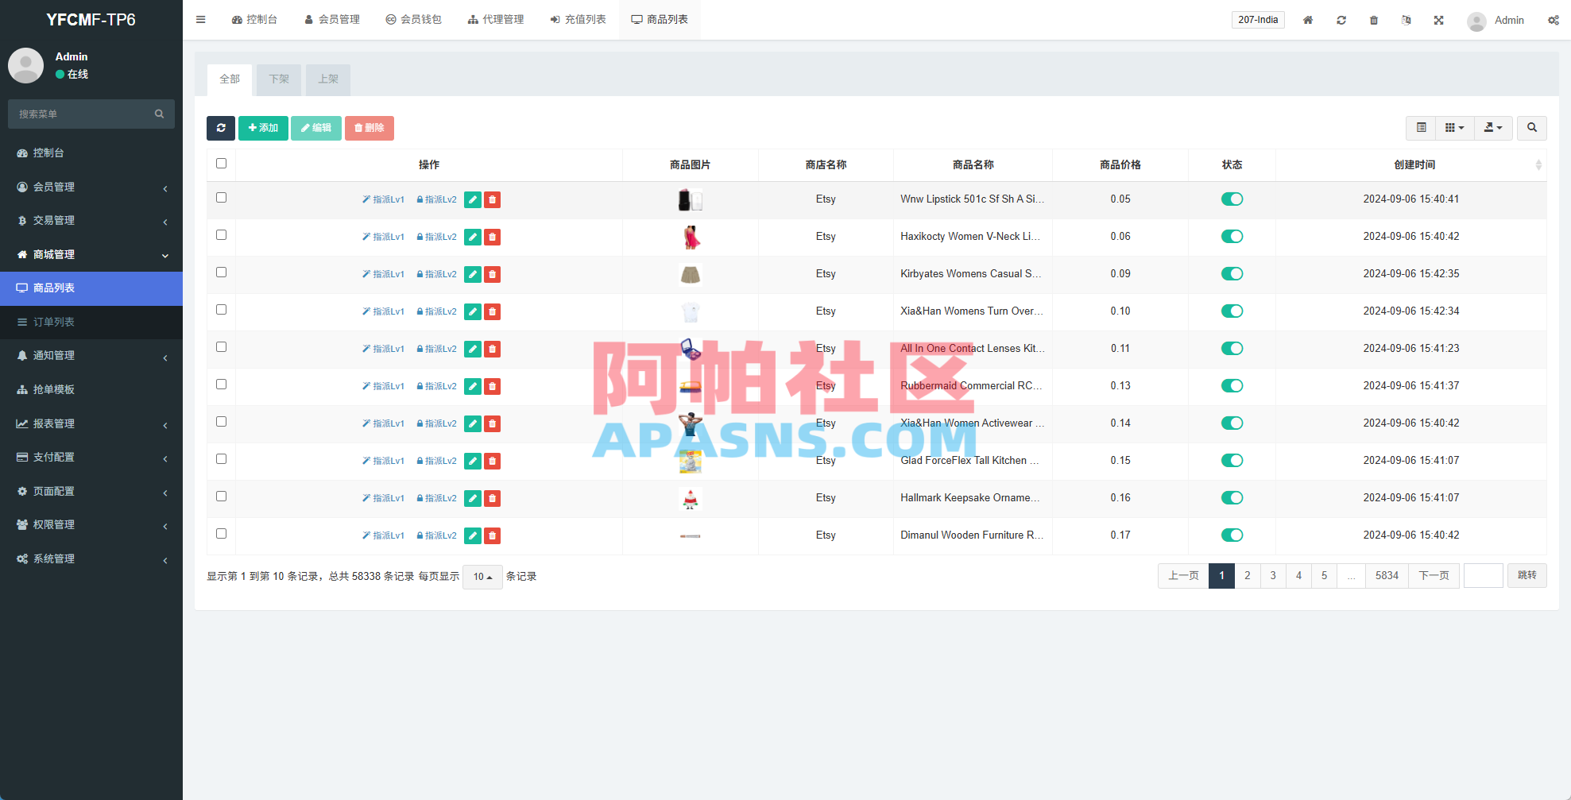Open the home icon in top bar
Image resolution: width=1571 pixels, height=800 pixels.
[1308, 20]
